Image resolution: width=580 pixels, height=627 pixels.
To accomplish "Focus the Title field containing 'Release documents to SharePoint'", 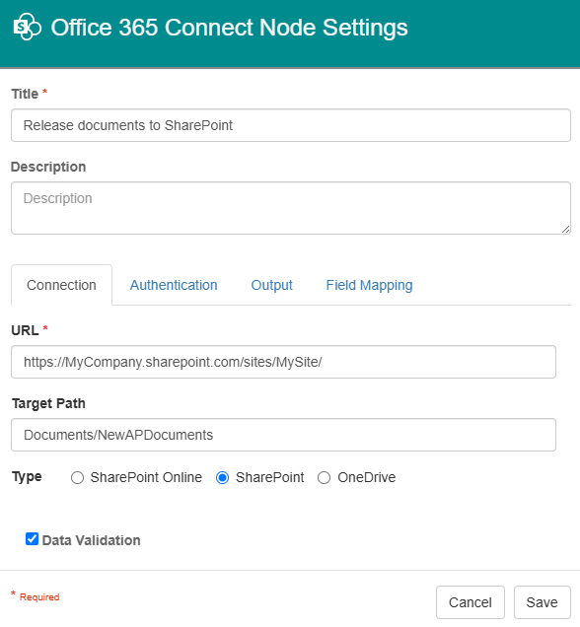I will [291, 125].
